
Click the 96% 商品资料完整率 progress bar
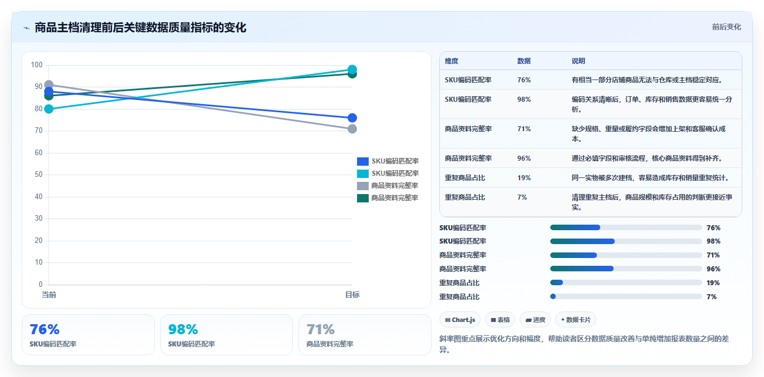click(x=626, y=269)
